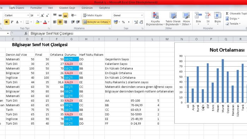The image size is (247, 139).
Task: Open Temizle clear dropdown
Action: click(233, 24)
